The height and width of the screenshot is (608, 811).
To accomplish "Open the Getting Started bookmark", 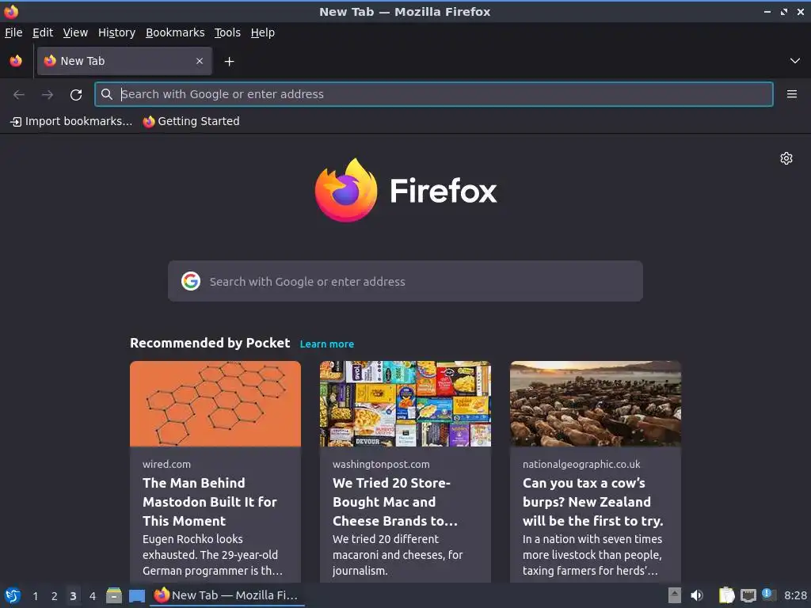I will pyautogui.click(x=192, y=121).
